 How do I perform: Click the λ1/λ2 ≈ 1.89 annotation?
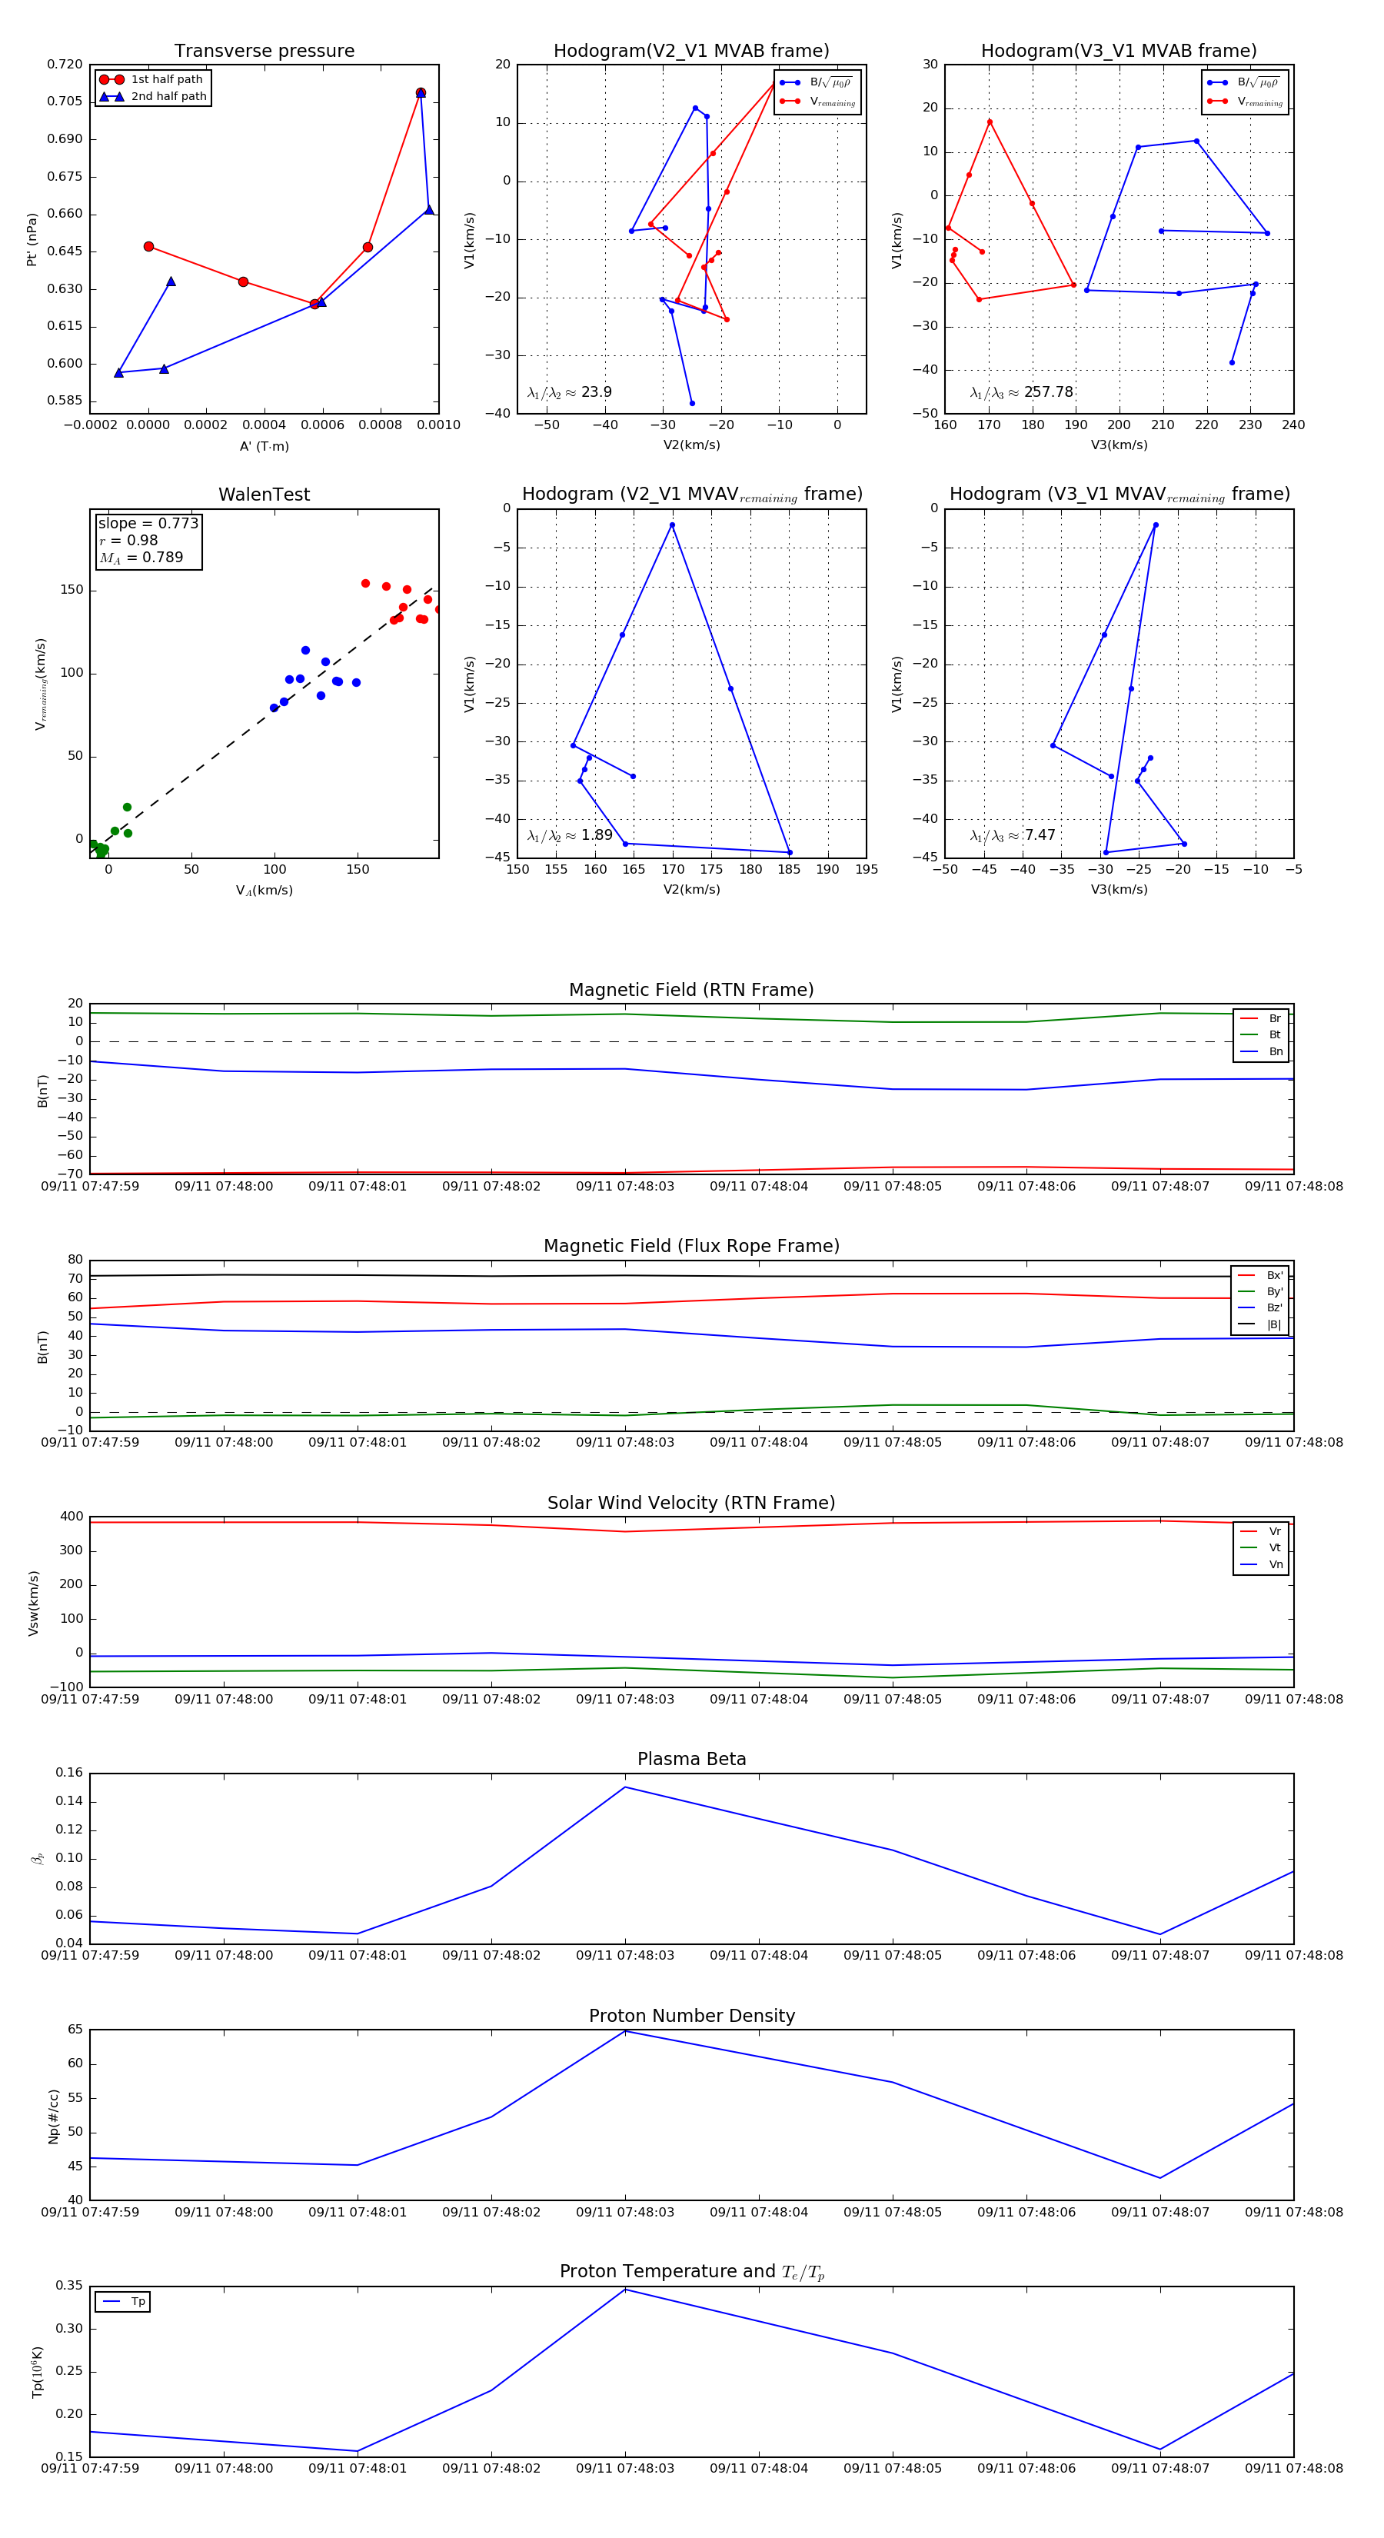click(569, 835)
